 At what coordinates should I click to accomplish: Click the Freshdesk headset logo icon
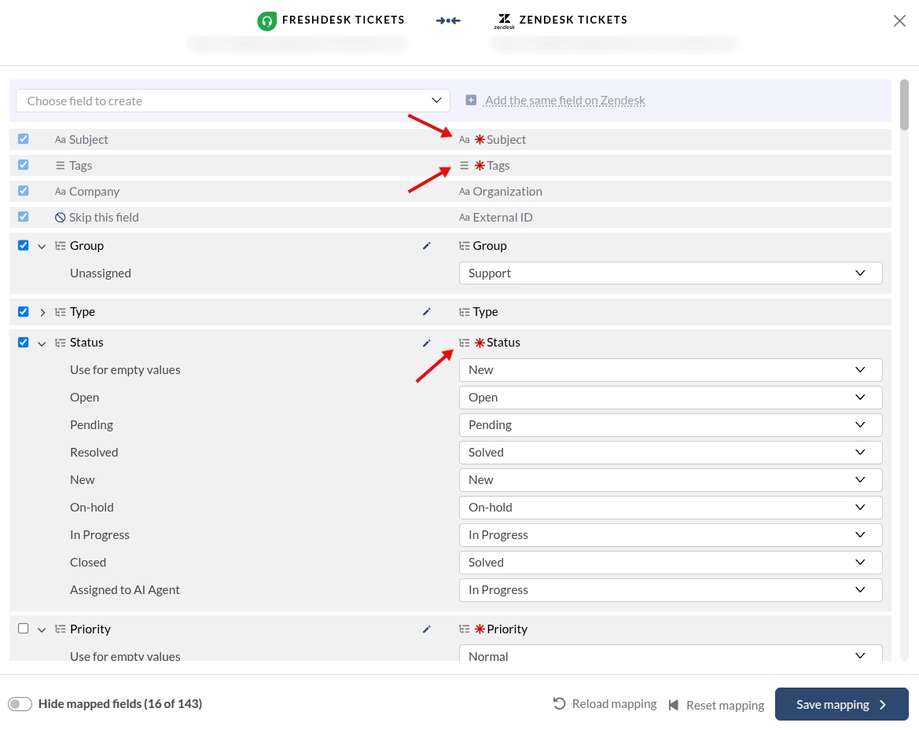pyautogui.click(x=267, y=21)
